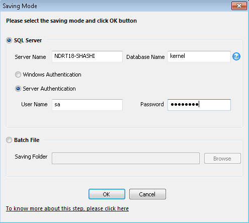This screenshot has width=249, height=223.
Task: Open the 'To know more about this step' link
Action: [67, 208]
